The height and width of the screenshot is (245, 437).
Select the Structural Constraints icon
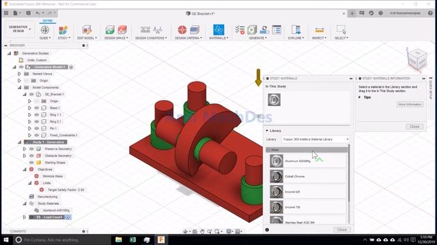click(145, 30)
